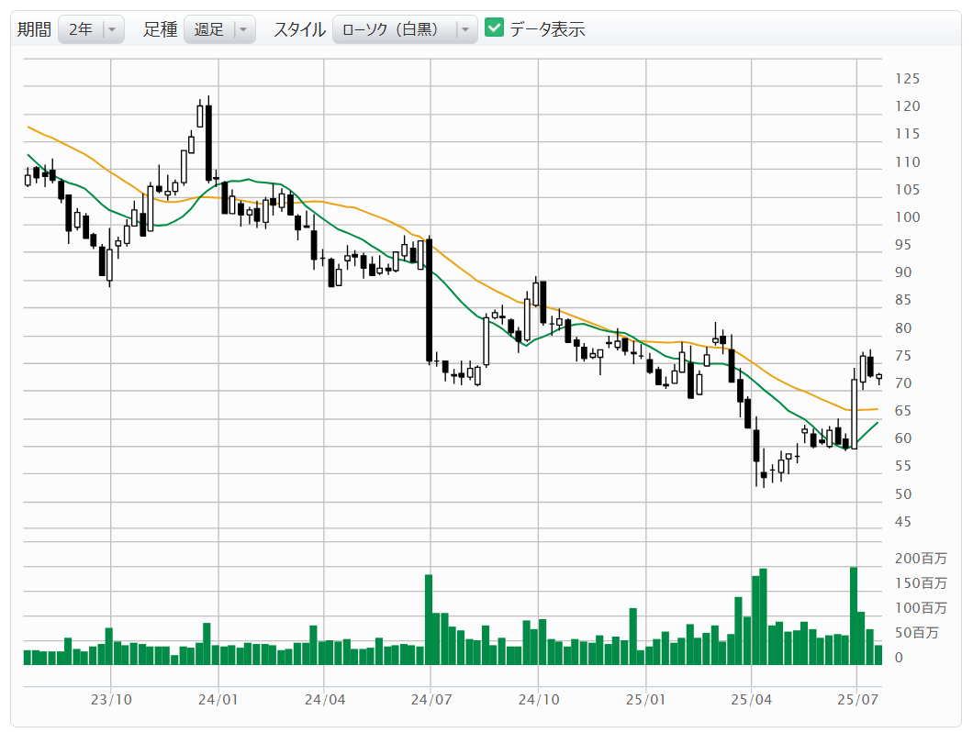This screenshot has width=973, height=732.
Task: Click the 期間 label text
Action: [x=34, y=29]
